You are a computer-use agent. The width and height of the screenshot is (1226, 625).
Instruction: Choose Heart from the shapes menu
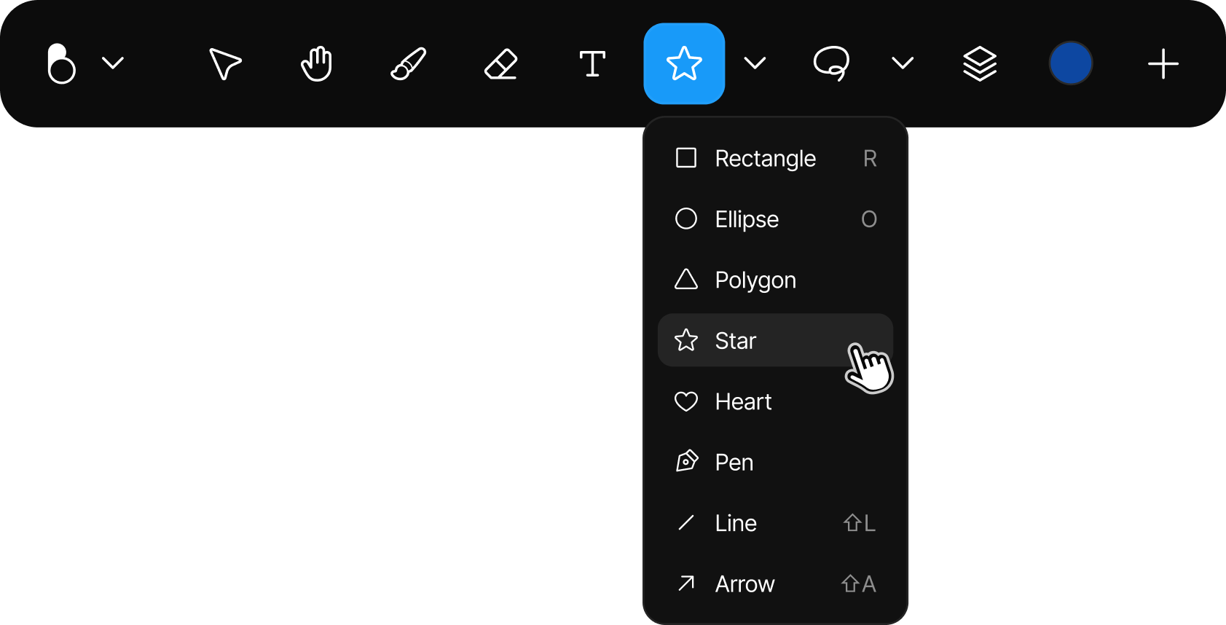click(x=775, y=401)
